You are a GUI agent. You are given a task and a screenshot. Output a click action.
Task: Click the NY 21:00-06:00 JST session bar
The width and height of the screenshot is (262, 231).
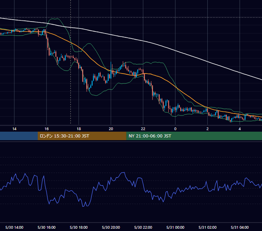pos(194,136)
